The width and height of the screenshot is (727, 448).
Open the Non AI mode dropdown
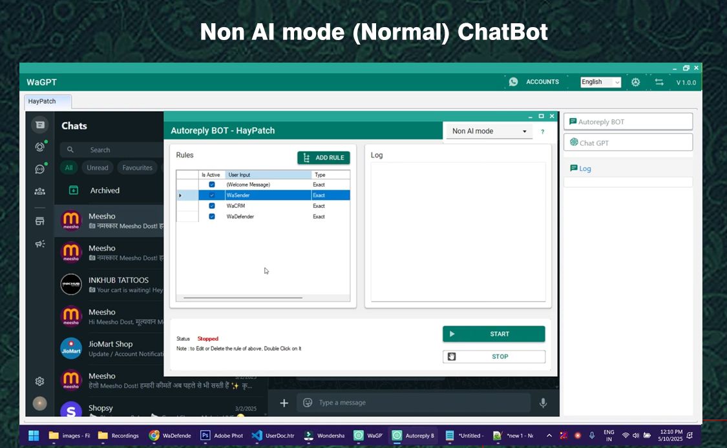[489, 131]
